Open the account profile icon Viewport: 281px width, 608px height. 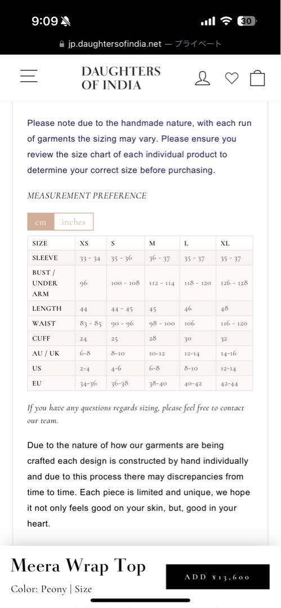[202, 78]
